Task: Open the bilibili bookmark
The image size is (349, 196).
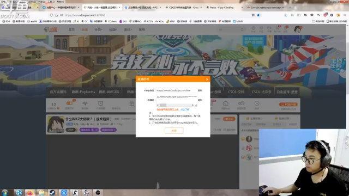Action: [238, 21]
